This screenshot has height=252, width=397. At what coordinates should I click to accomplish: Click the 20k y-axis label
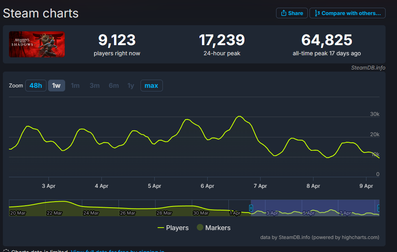pos(375,135)
